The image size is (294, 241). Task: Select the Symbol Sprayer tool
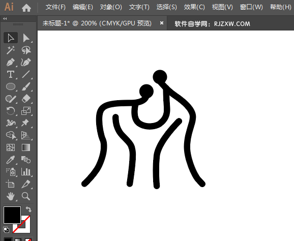pos(11,172)
